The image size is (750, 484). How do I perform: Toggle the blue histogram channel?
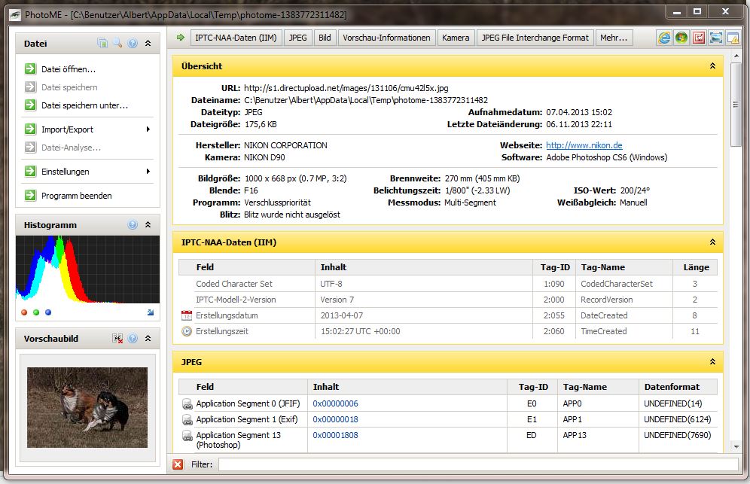48,312
